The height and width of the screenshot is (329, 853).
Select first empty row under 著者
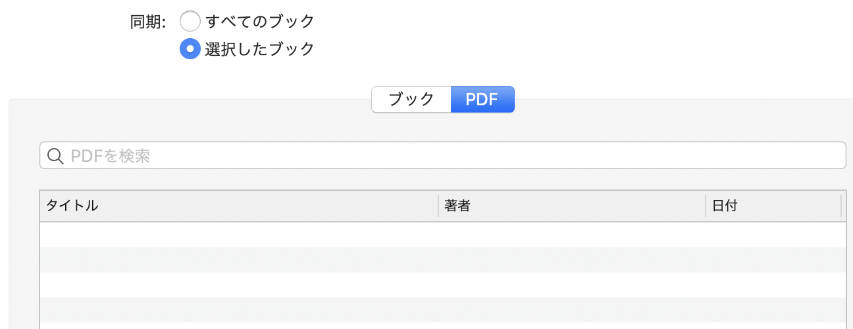tap(570, 235)
